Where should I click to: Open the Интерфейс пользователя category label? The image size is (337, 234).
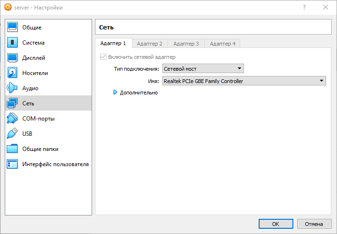click(56, 164)
